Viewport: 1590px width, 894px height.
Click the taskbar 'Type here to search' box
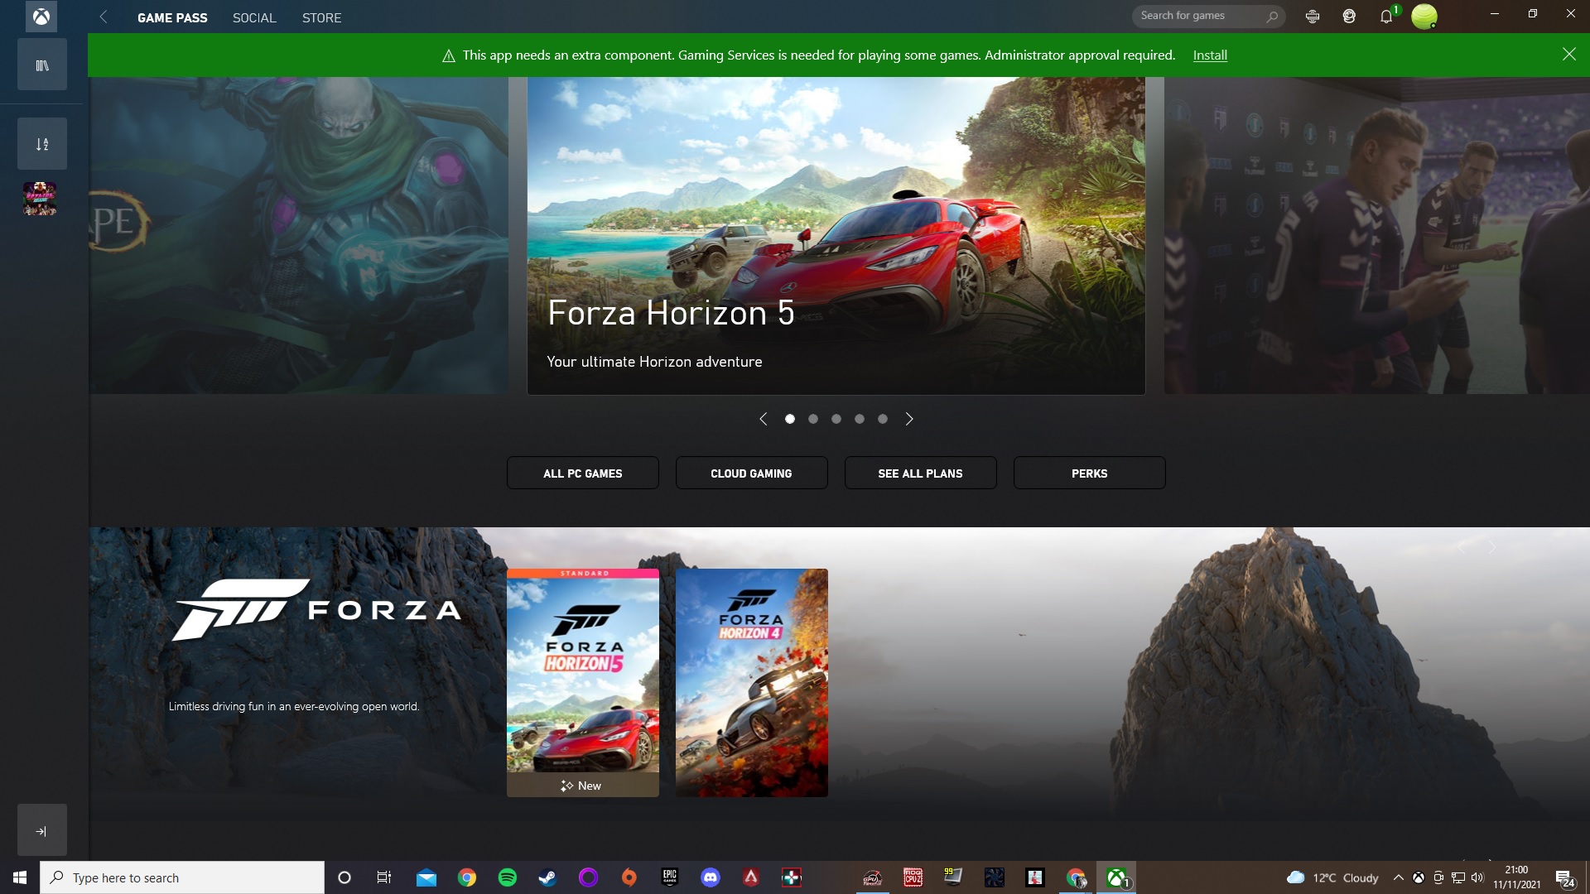coord(182,877)
